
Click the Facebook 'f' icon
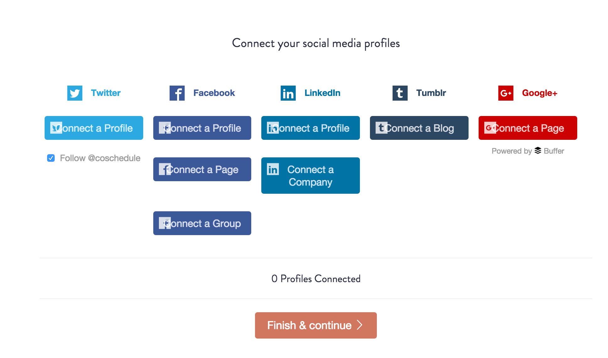(x=176, y=92)
